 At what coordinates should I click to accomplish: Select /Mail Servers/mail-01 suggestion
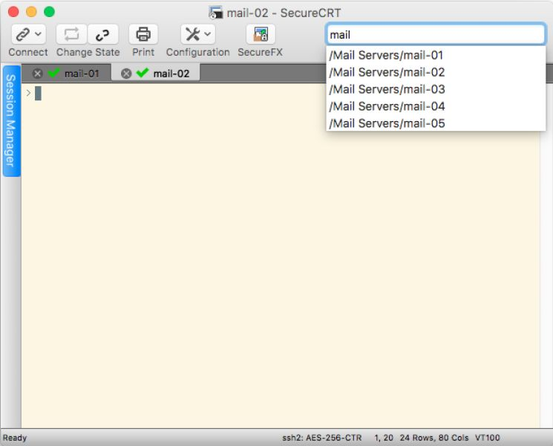click(x=436, y=55)
